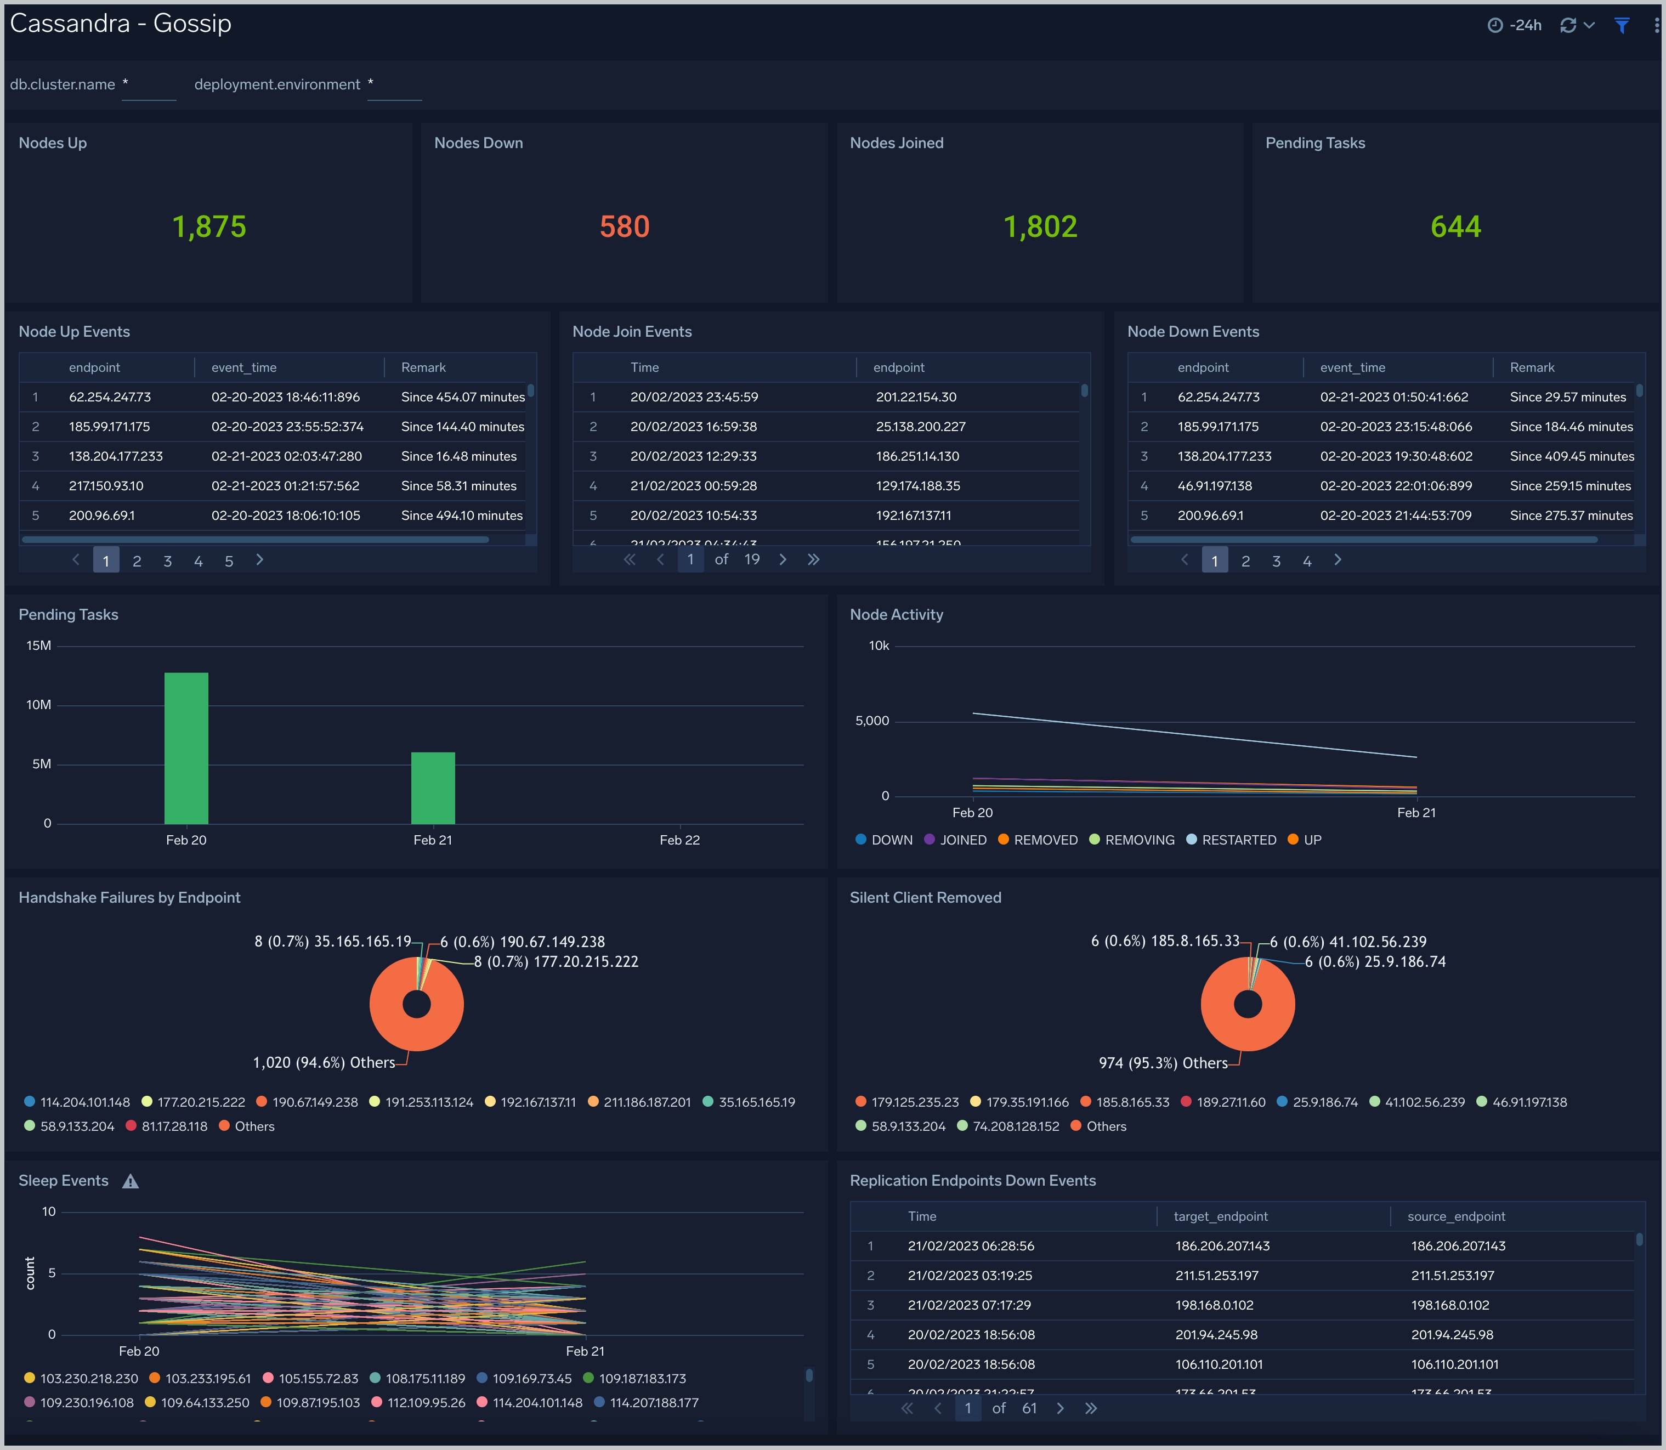This screenshot has width=1666, height=1450.
Task: Sort Node Up Events by endpoint column
Action: [94, 367]
